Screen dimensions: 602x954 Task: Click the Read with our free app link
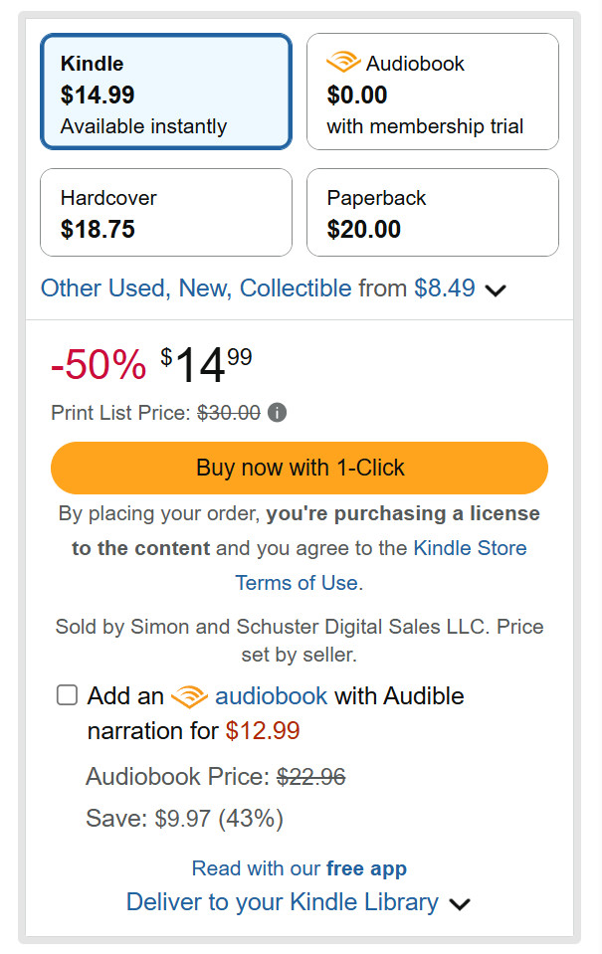[300, 868]
